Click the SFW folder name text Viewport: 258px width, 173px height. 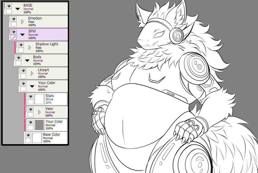[x=32, y=31]
